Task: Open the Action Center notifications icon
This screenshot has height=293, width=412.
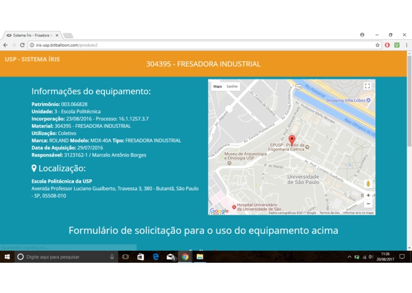Action: (x=402, y=256)
